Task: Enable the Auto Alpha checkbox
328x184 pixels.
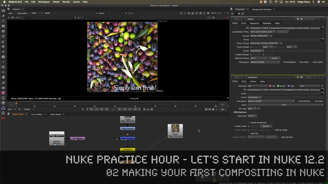Action: (311, 62)
